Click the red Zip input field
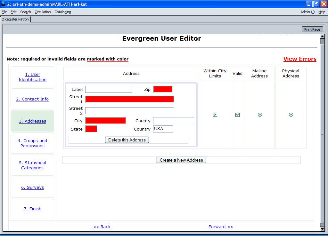The image size is (328, 240). tap(163, 89)
